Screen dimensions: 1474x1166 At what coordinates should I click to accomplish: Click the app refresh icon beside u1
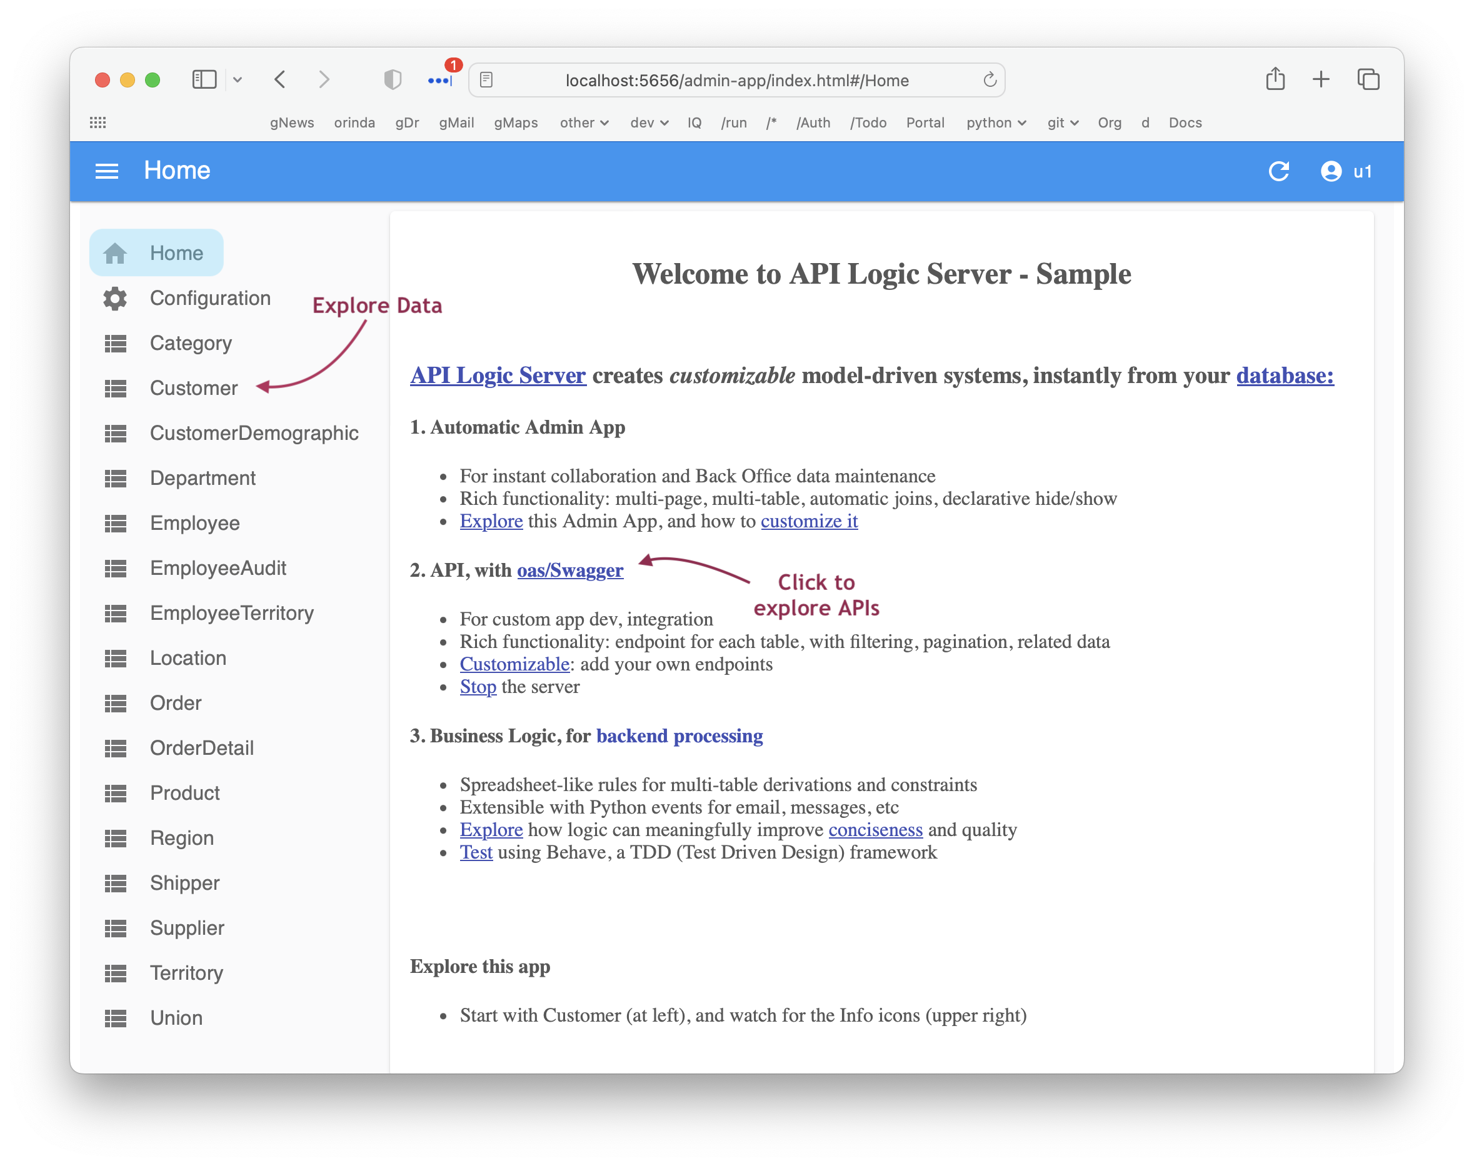pyautogui.click(x=1278, y=171)
